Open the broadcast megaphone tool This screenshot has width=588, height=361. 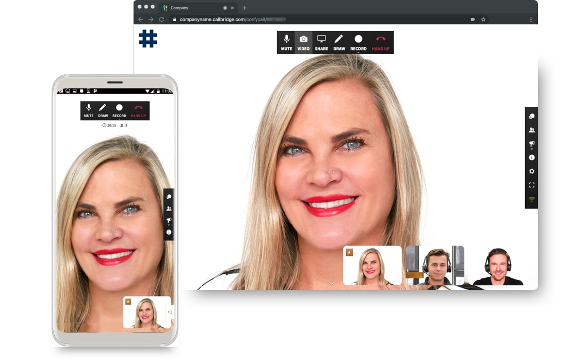coord(531,143)
